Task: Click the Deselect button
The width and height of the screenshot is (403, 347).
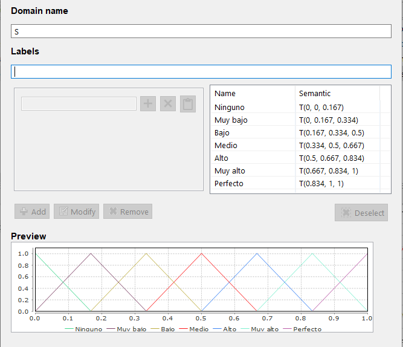Action: point(361,212)
